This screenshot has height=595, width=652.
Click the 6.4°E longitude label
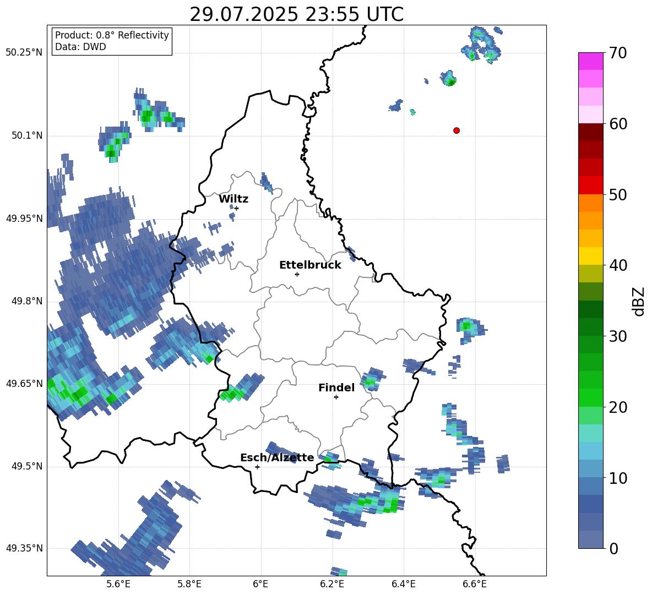click(404, 584)
